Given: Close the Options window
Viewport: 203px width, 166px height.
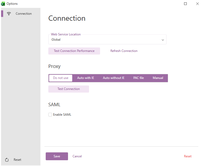Looking at the screenshot, I should tap(197, 4).
